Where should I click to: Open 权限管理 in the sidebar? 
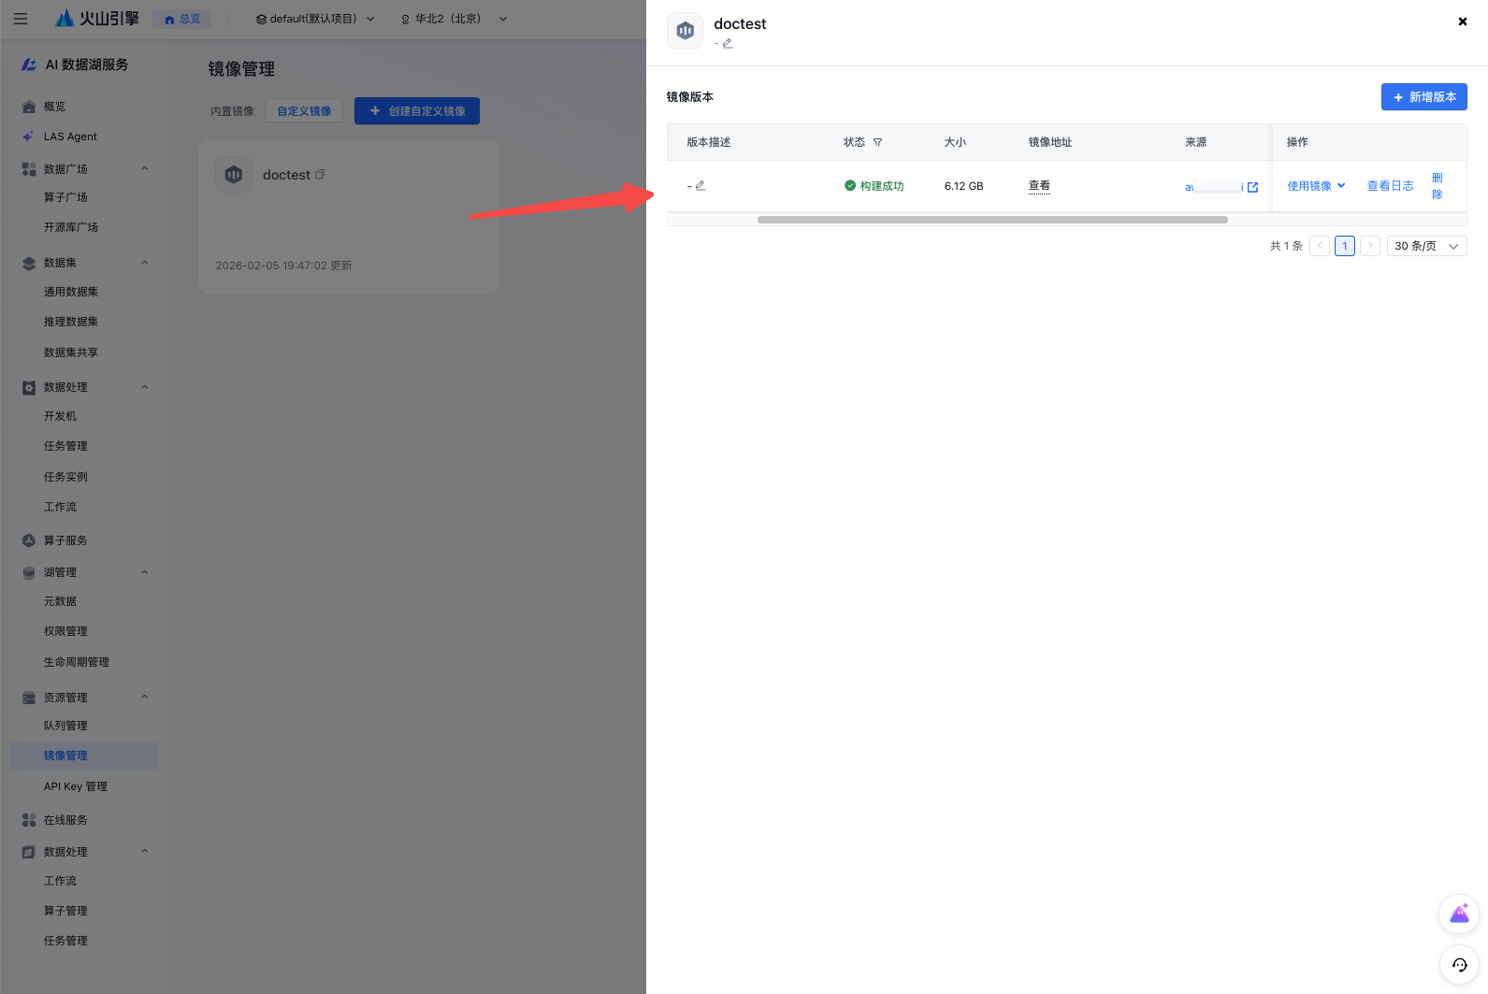65,631
